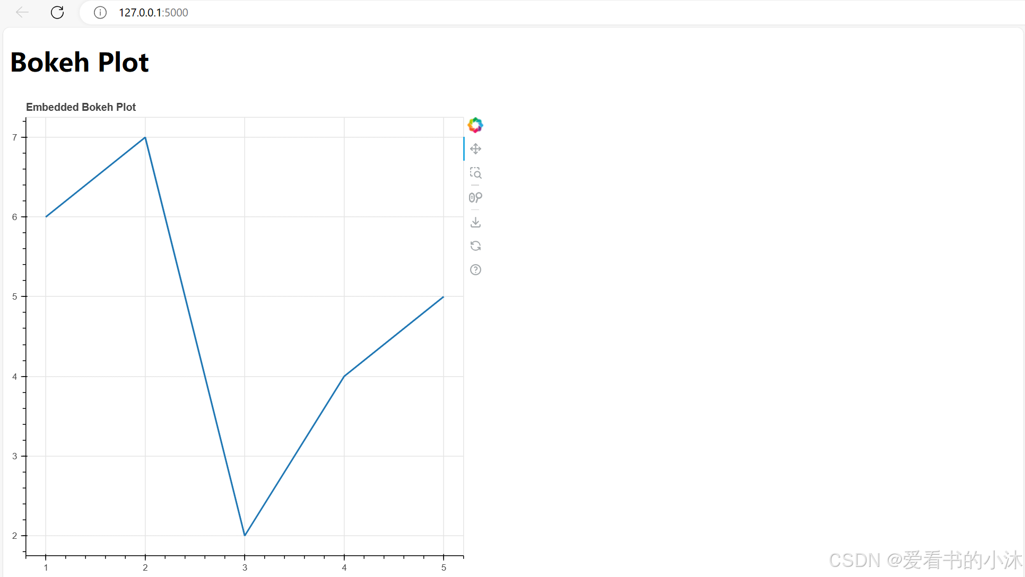The width and height of the screenshot is (1025, 577).
Task: Open the Bokeh logo link
Action: coord(475,125)
